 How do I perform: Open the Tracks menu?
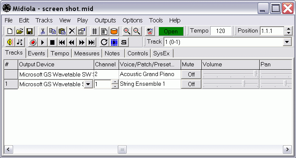tap(44, 20)
